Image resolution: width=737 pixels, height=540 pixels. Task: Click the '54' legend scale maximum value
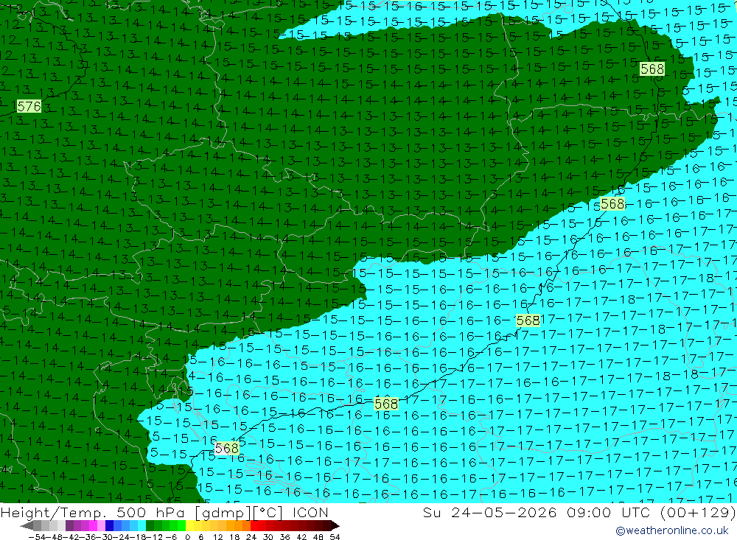pos(335,537)
